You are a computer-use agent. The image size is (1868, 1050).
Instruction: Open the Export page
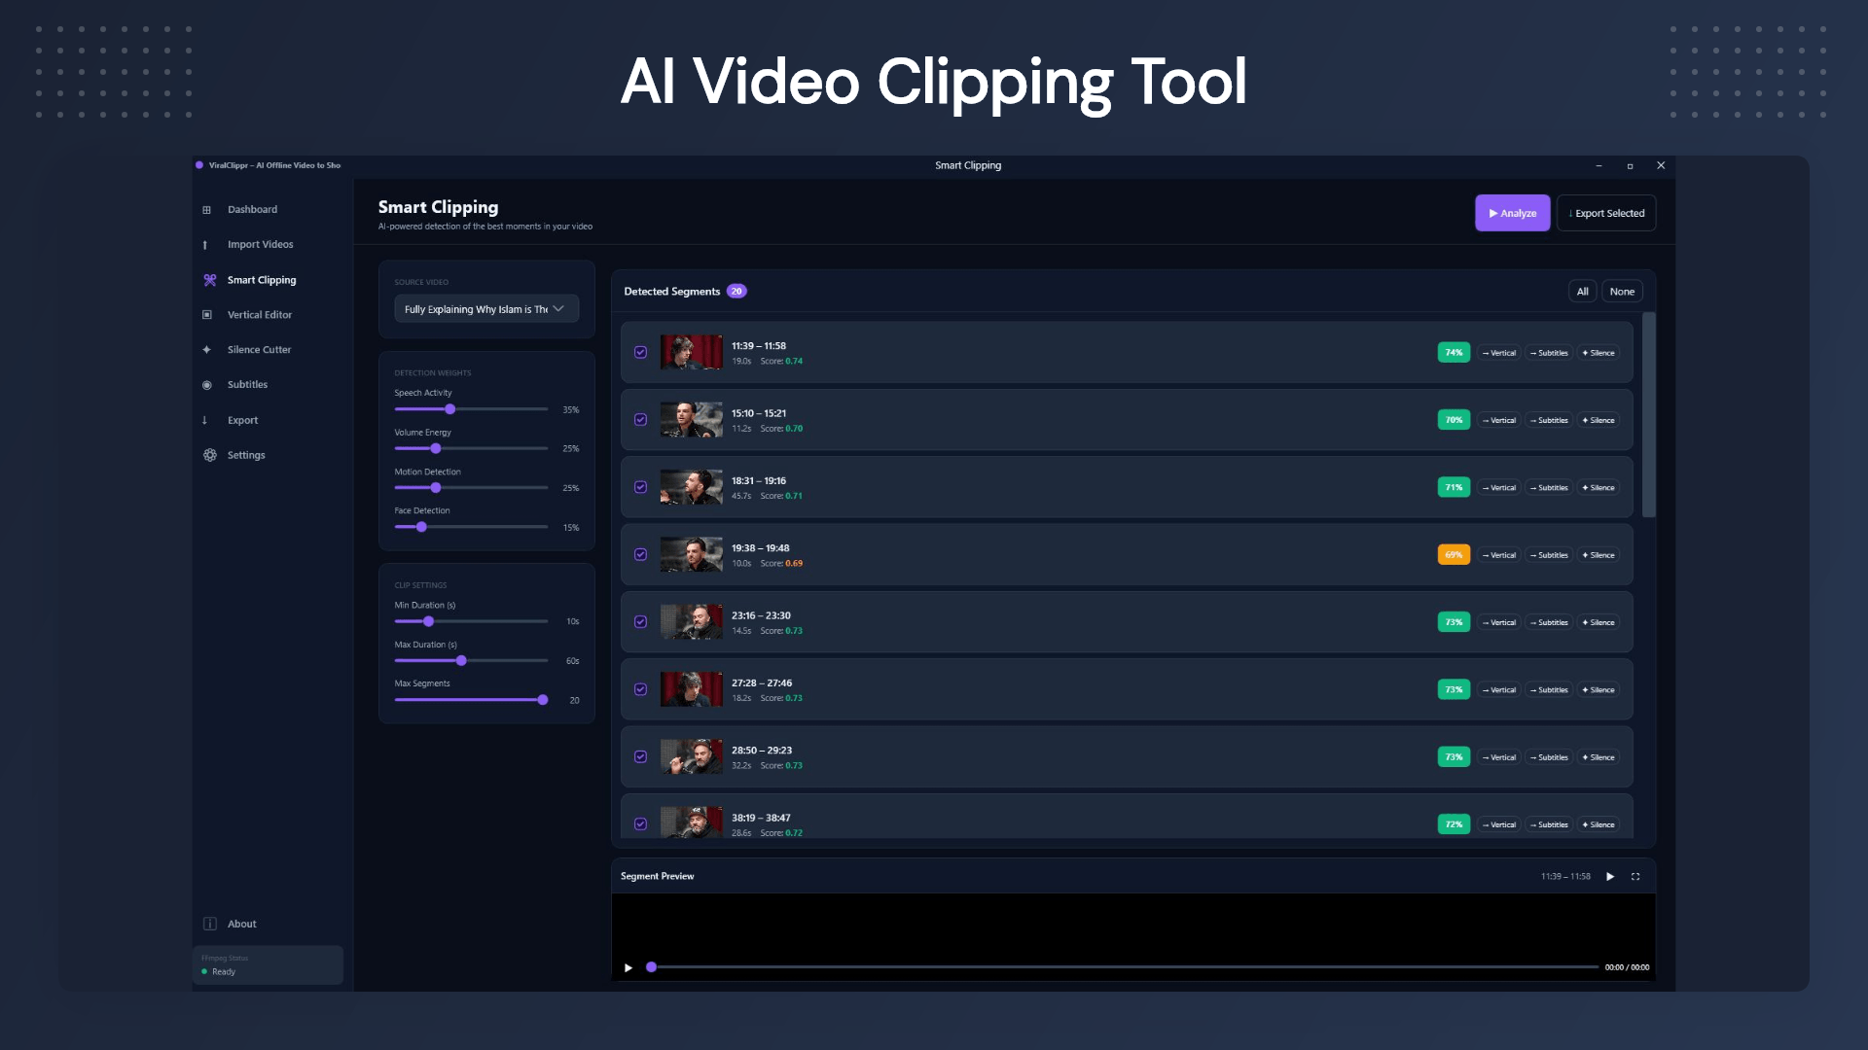(x=242, y=420)
